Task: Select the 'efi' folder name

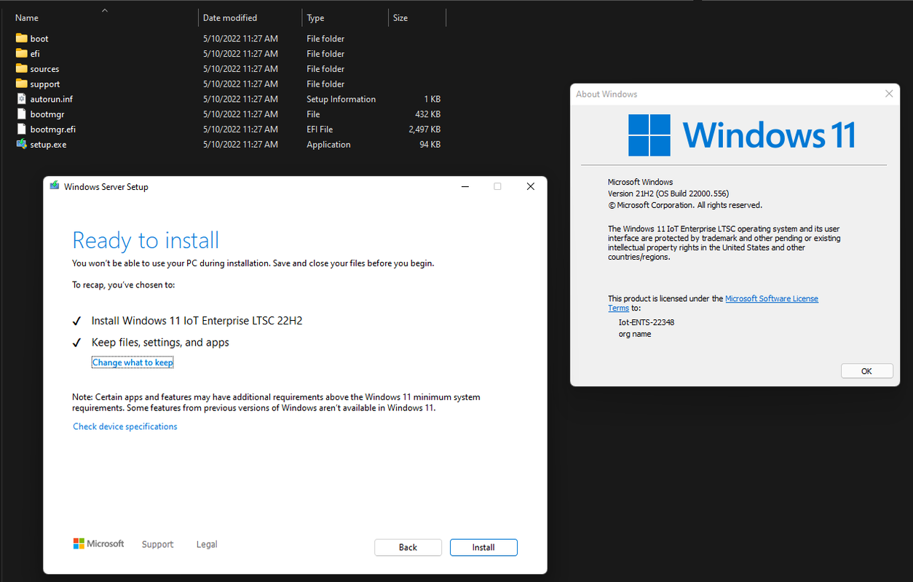Action: coord(35,54)
